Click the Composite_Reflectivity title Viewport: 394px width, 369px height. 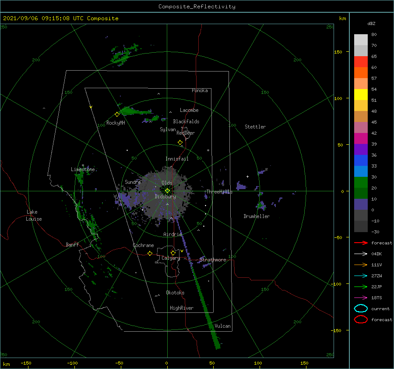point(197,7)
